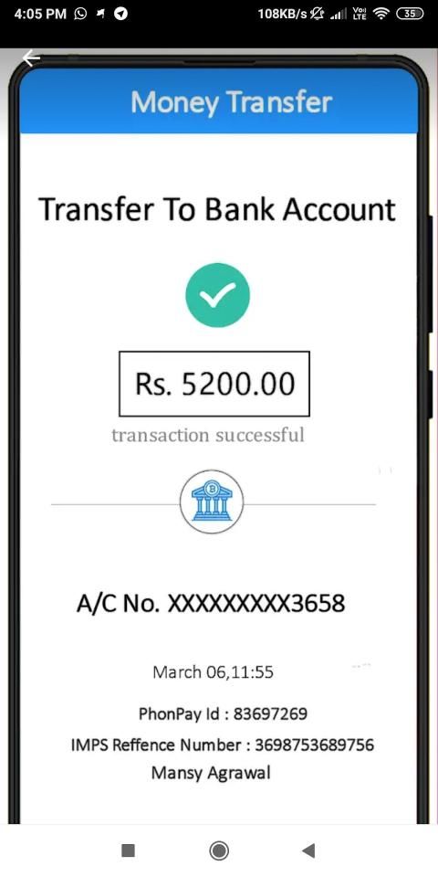
Task: Click the IMPS Reffence Number line
Action: tap(223, 745)
